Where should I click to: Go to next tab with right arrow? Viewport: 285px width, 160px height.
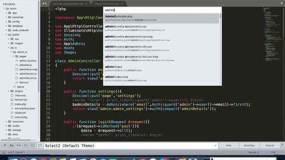[x=45, y=3]
